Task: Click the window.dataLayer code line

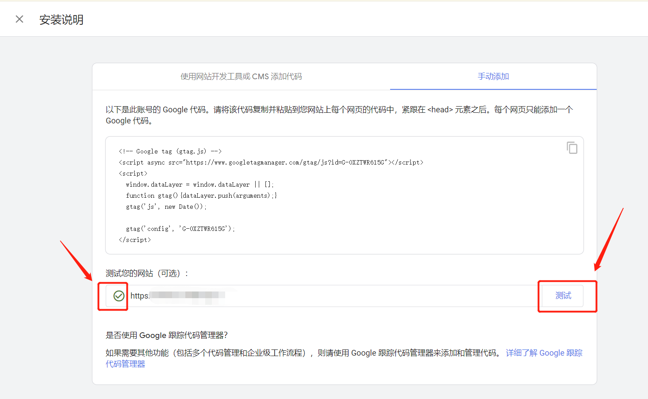Action: click(200, 184)
